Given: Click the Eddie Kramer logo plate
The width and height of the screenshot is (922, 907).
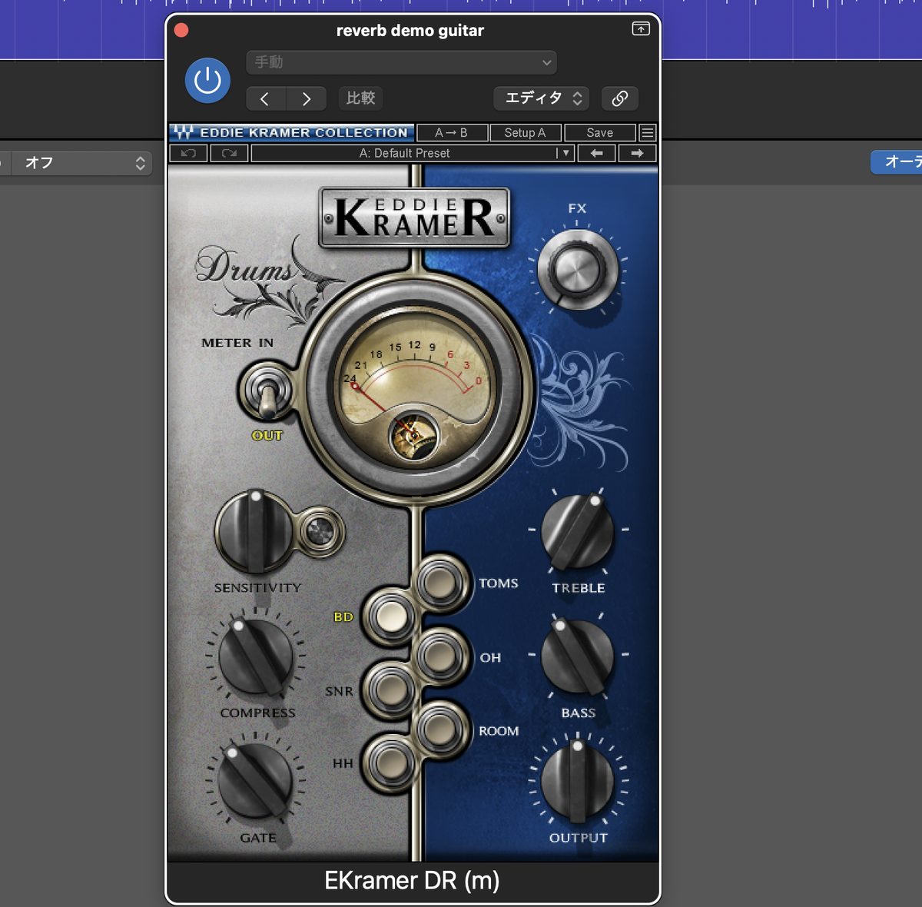Looking at the screenshot, I should pyautogui.click(x=415, y=218).
